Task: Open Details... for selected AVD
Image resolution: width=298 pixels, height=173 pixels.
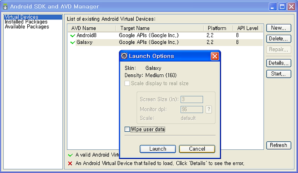Action: click(279, 63)
